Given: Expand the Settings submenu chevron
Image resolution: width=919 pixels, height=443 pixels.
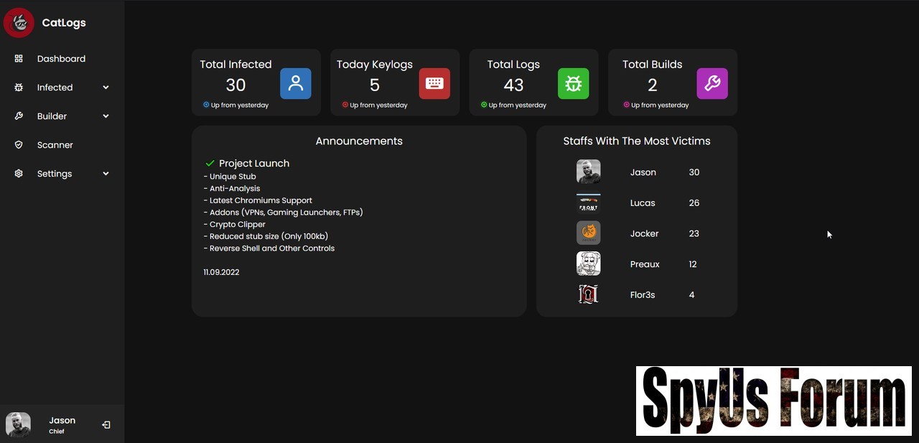Looking at the screenshot, I should (106, 174).
